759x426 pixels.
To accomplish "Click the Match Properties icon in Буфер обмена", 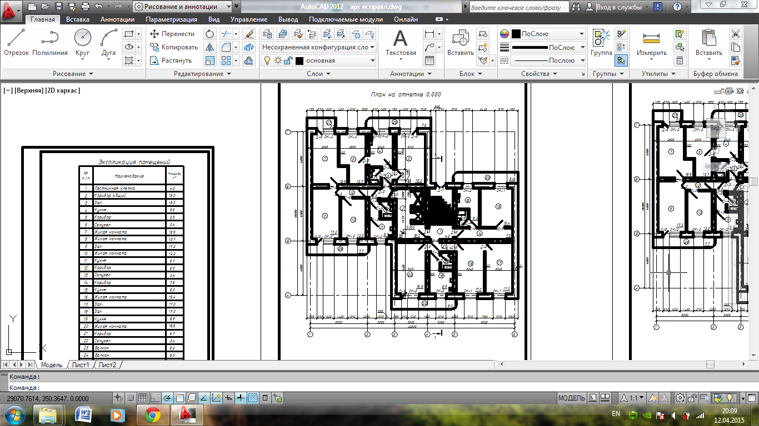I will pos(736,60).
